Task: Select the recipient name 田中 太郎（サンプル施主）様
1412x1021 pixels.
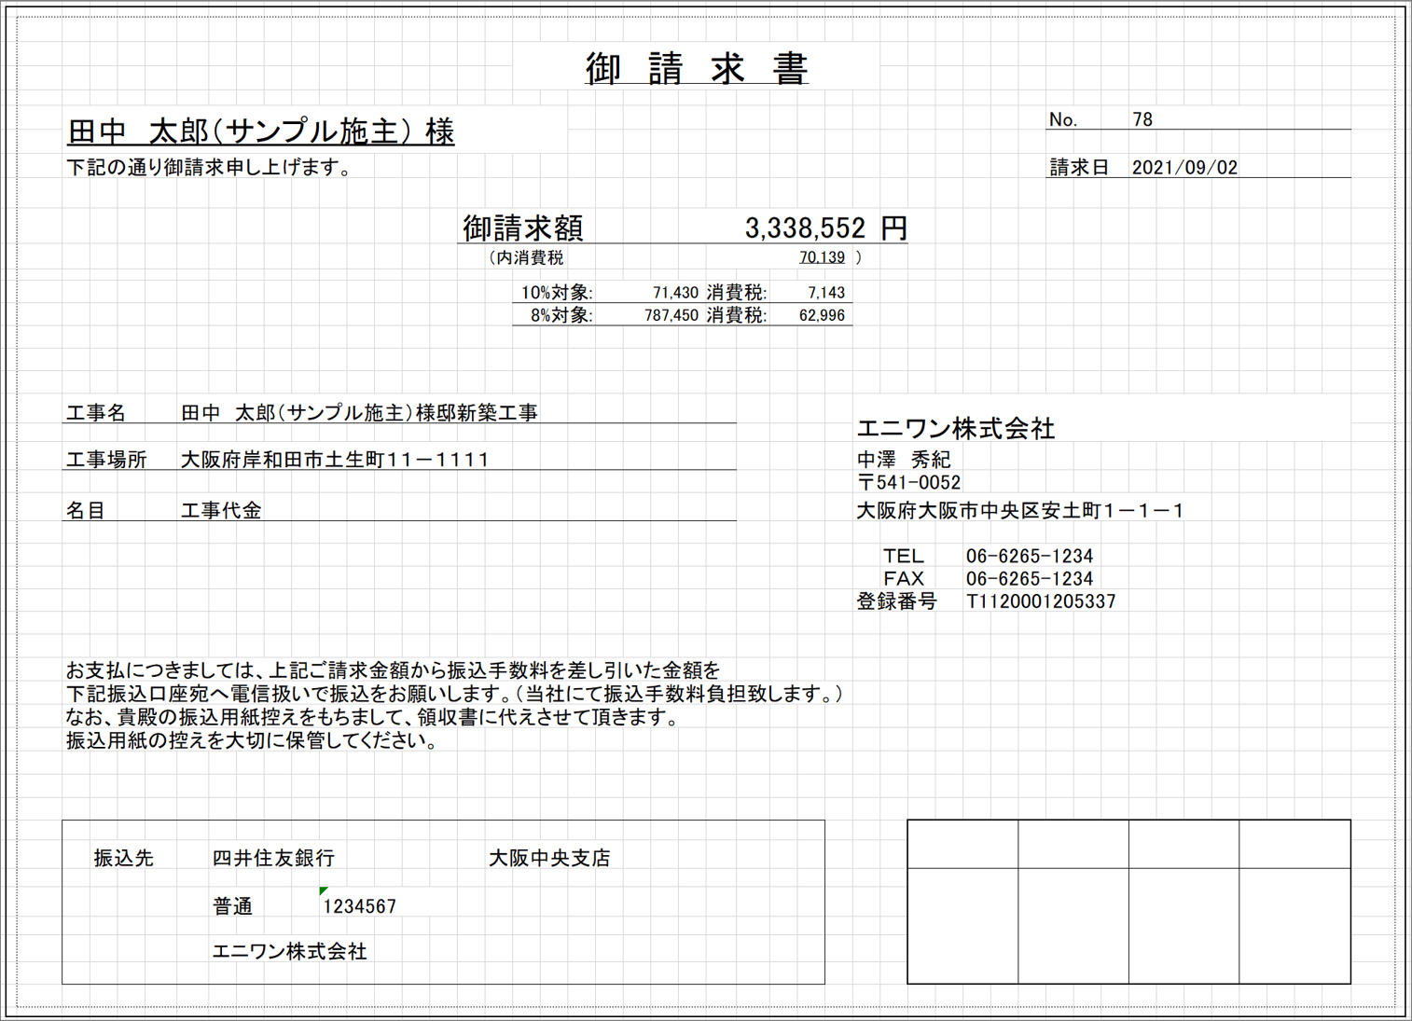Action: pyautogui.click(x=259, y=131)
